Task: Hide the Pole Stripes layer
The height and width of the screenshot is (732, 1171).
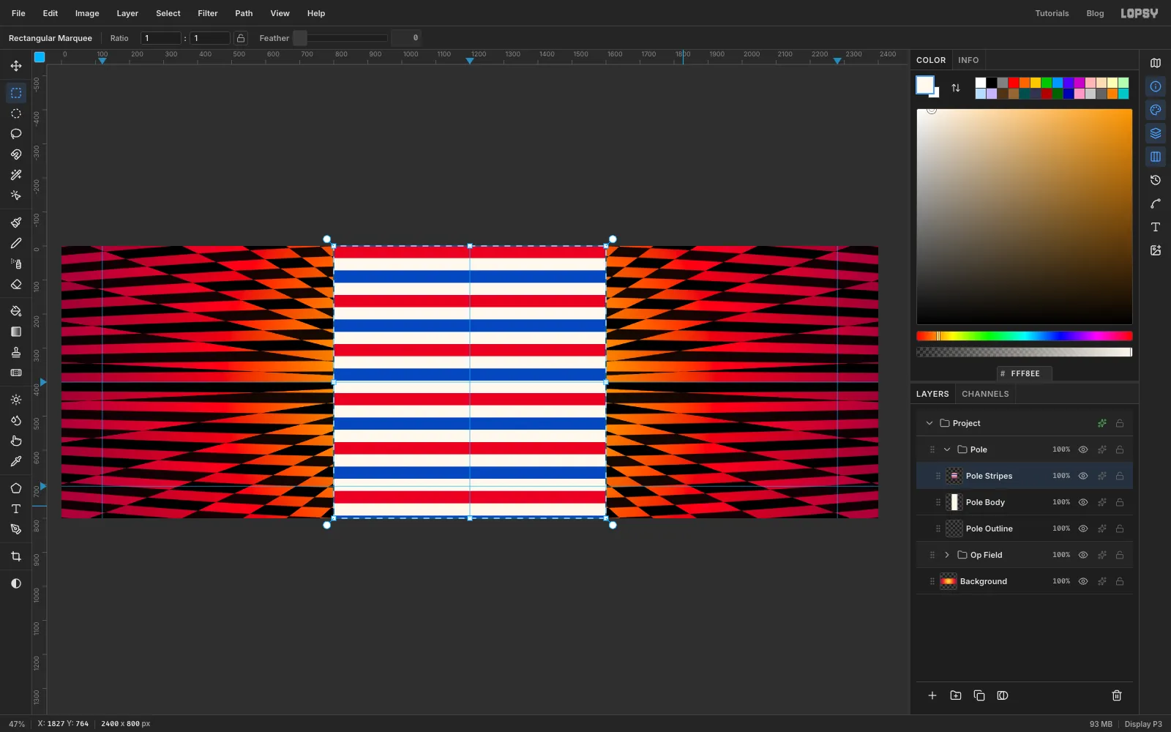Action: click(1083, 476)
